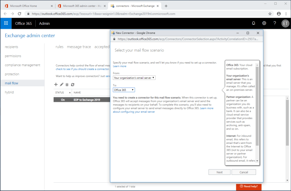Click the help question mark icon

(x=275, y=23)
